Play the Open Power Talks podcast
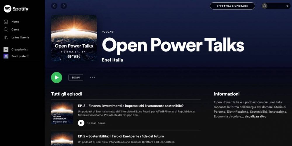This screenshot has width=292, height=146. 57,77
